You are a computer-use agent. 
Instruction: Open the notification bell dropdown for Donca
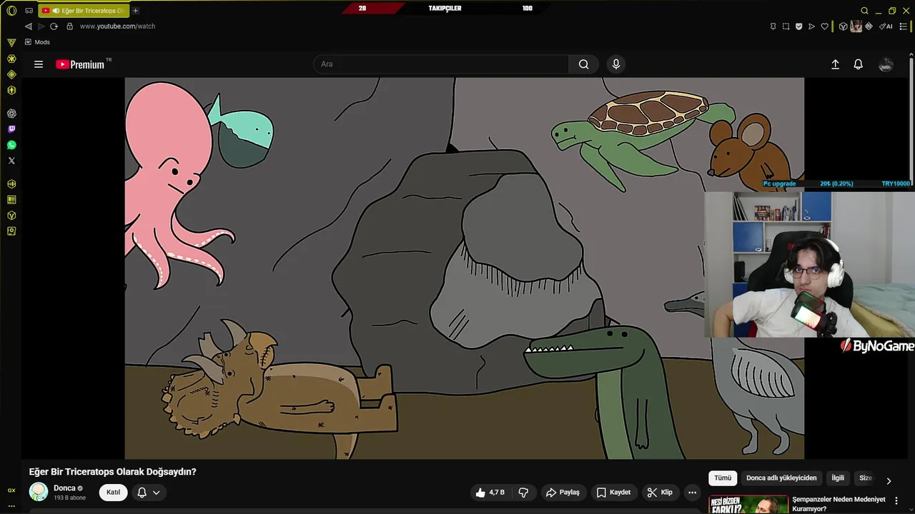point(148,492)
